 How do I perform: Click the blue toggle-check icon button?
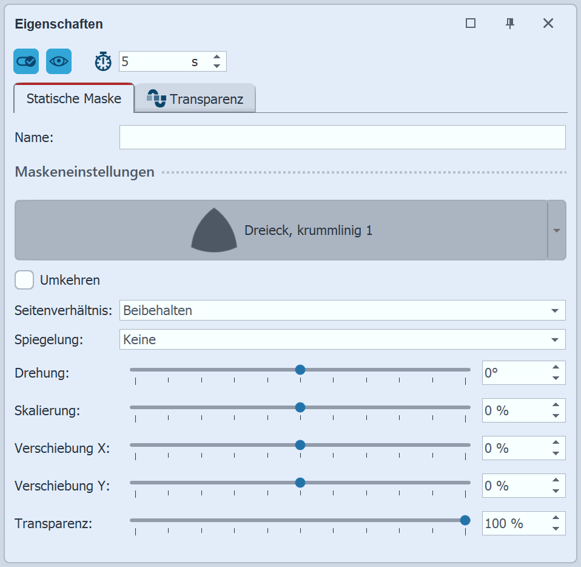click(x=26, y=61)
